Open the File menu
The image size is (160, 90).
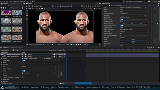(4, 1)
